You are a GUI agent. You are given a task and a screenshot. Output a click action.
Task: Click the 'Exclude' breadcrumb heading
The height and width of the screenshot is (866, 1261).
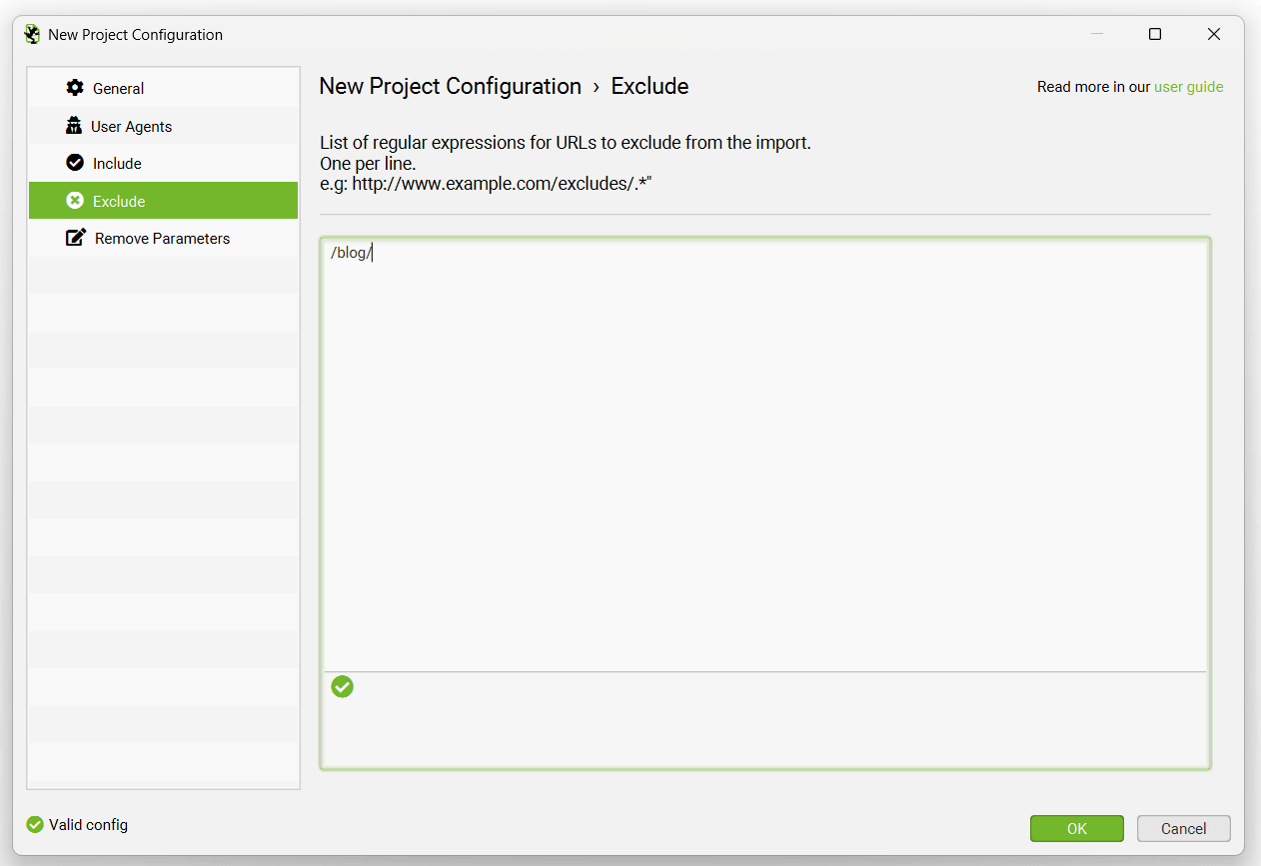tap(650, 86)
